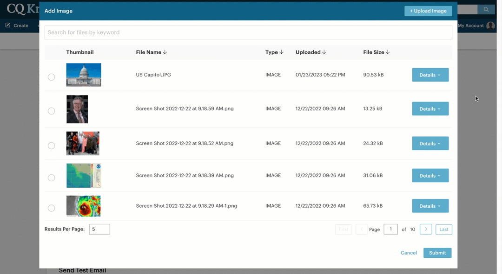Screen dimensions: 502x274
Task: Go to next page arrow
Action: tap(426, 229)
